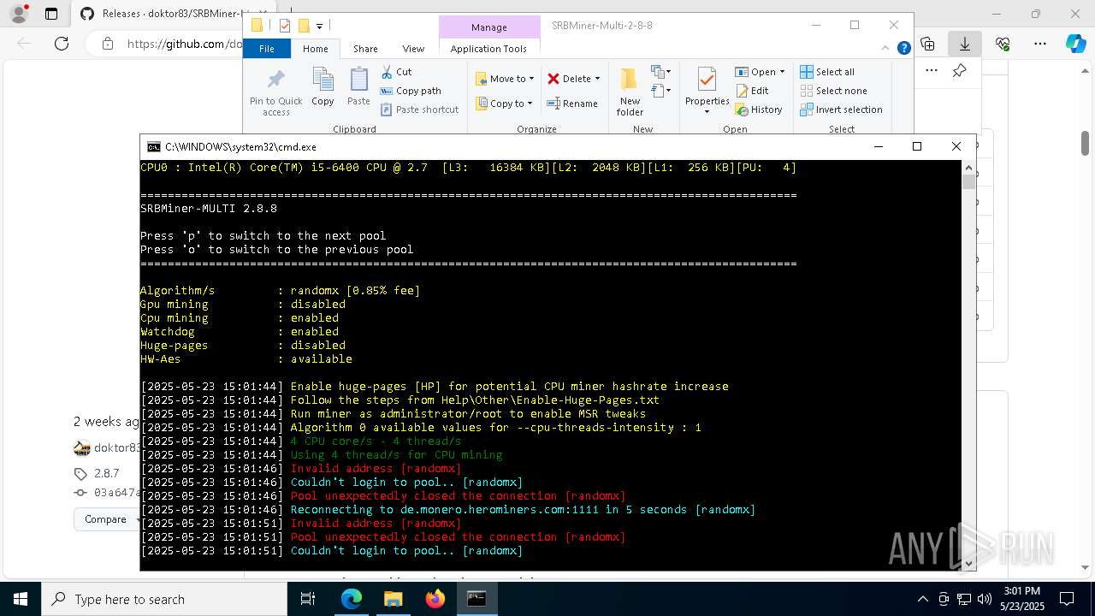Switch to the Share ribbon tab
1095x616 pixels.
coord(365,49)
